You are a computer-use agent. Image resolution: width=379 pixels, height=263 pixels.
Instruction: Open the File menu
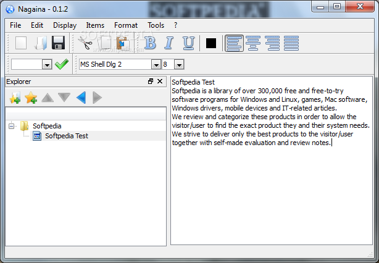[15, 25]
